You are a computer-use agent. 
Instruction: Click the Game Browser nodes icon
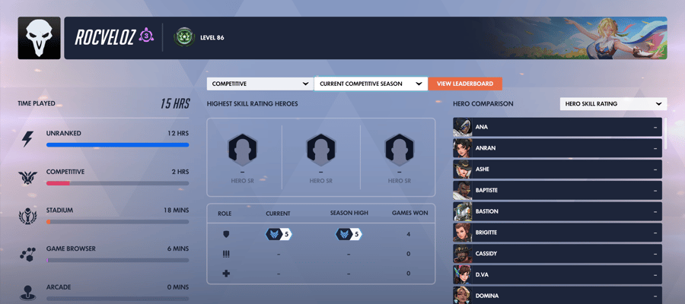pos(28,255)
